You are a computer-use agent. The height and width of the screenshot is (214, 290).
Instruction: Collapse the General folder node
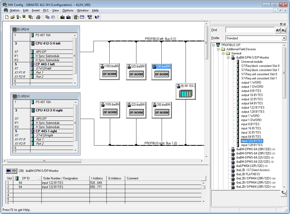click(223, 53)
